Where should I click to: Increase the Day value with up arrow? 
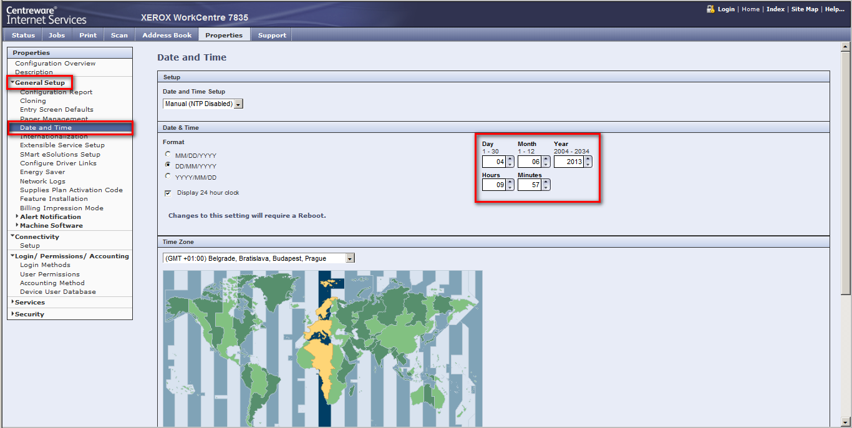click(x=510, y=159)
